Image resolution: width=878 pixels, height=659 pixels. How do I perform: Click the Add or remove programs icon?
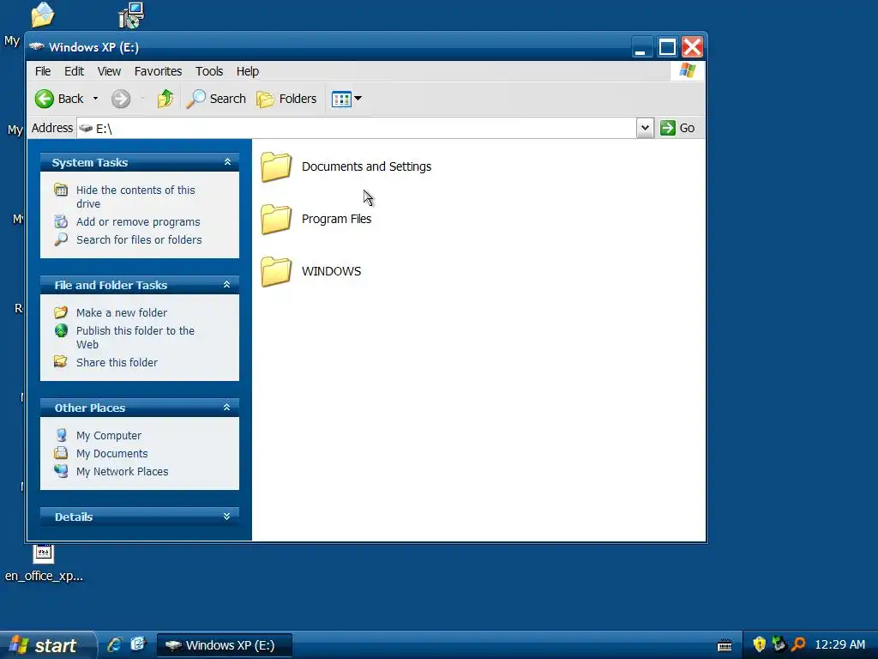point(61,221)
